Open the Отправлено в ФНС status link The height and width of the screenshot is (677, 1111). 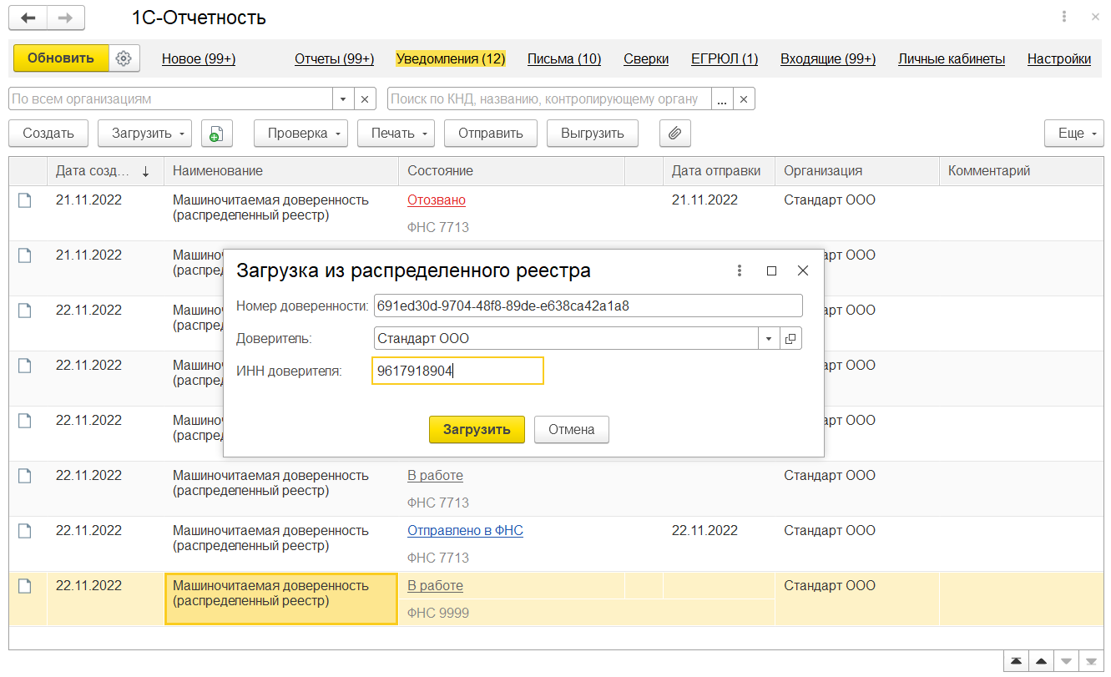tap(465, 531)
